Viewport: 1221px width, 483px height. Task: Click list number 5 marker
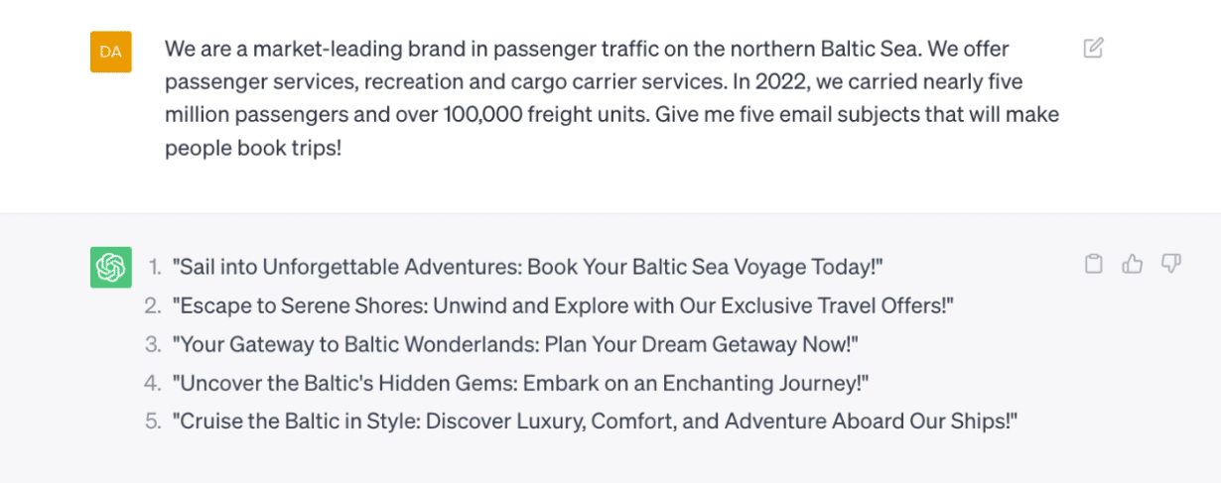pyautogui.click(x=153, y=422)
